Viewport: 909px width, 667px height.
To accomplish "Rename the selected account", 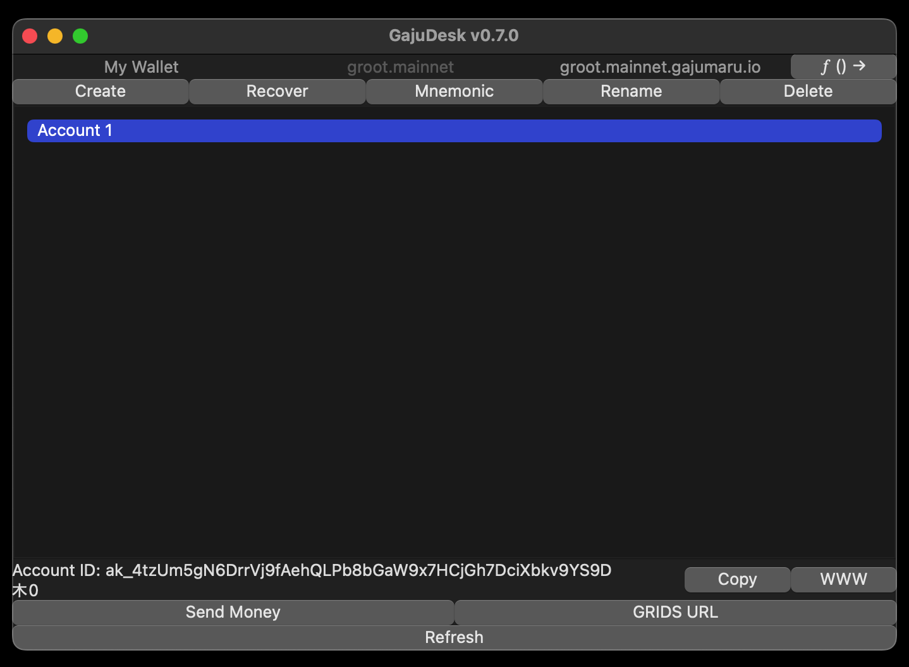I will click(x=631, y=91).
